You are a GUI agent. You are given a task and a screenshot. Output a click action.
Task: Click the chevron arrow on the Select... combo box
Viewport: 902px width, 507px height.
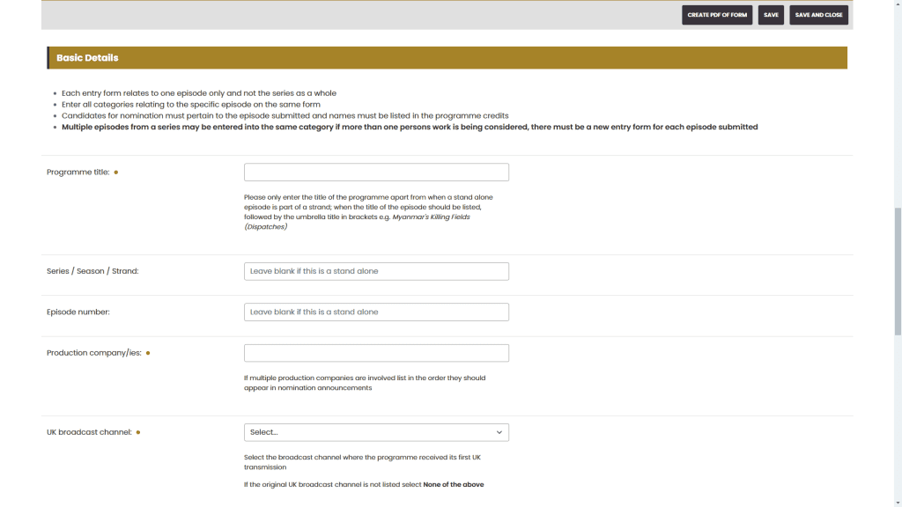pos(499,432)
